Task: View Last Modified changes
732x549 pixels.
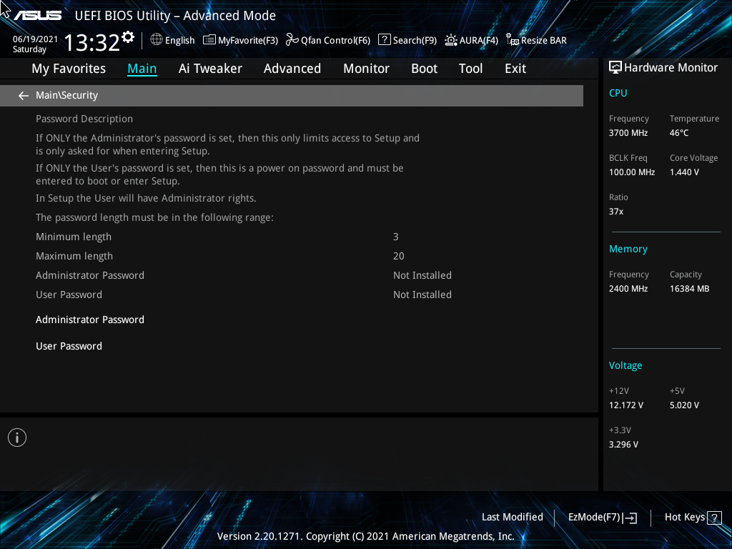Action: 512,517
